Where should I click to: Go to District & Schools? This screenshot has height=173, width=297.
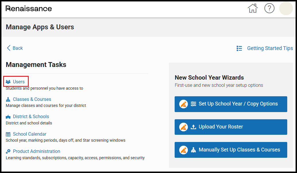point(31,117)
